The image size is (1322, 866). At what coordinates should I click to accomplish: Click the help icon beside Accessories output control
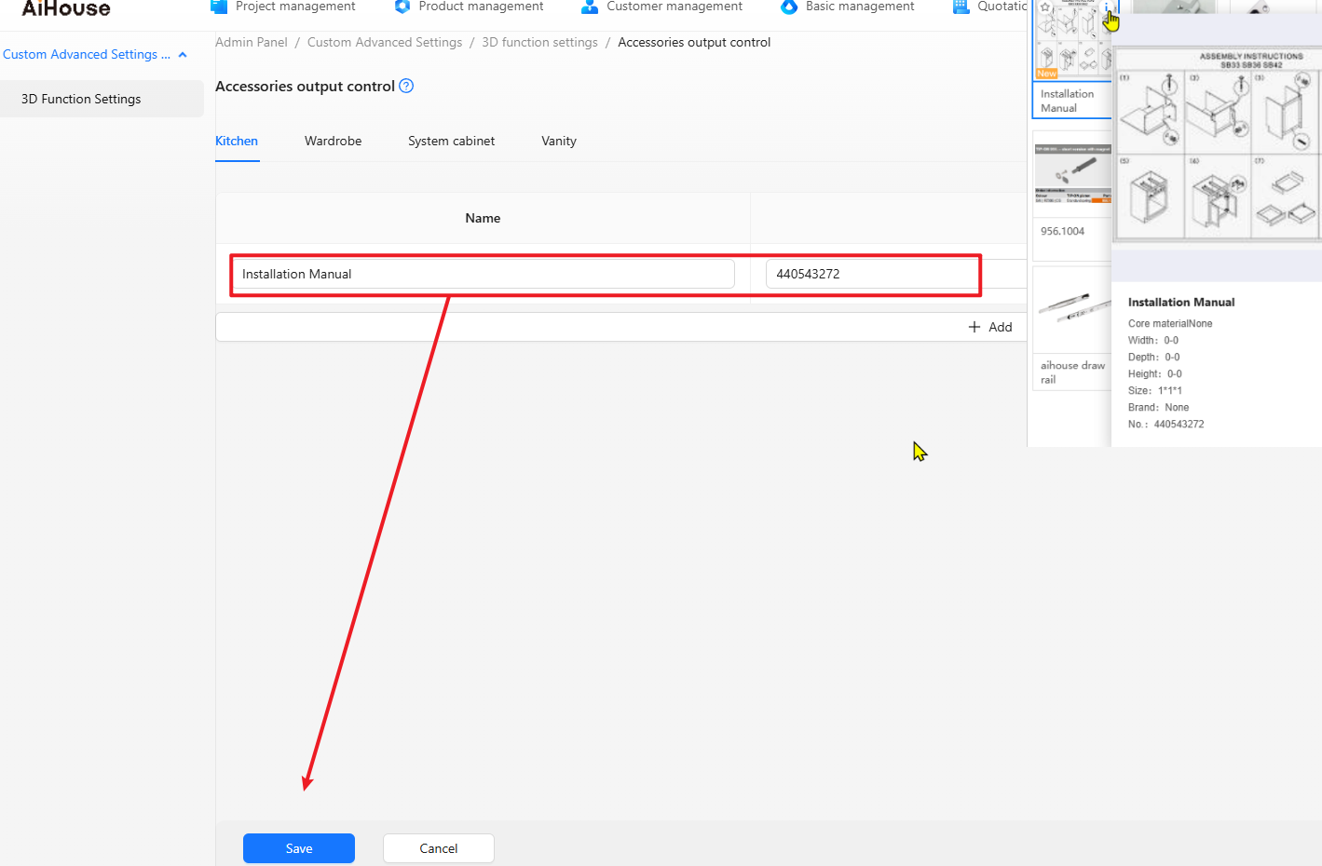click(406, 86)
